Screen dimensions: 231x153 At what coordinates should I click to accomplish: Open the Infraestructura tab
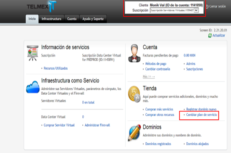pyautogui.click(x=51, y=19)
